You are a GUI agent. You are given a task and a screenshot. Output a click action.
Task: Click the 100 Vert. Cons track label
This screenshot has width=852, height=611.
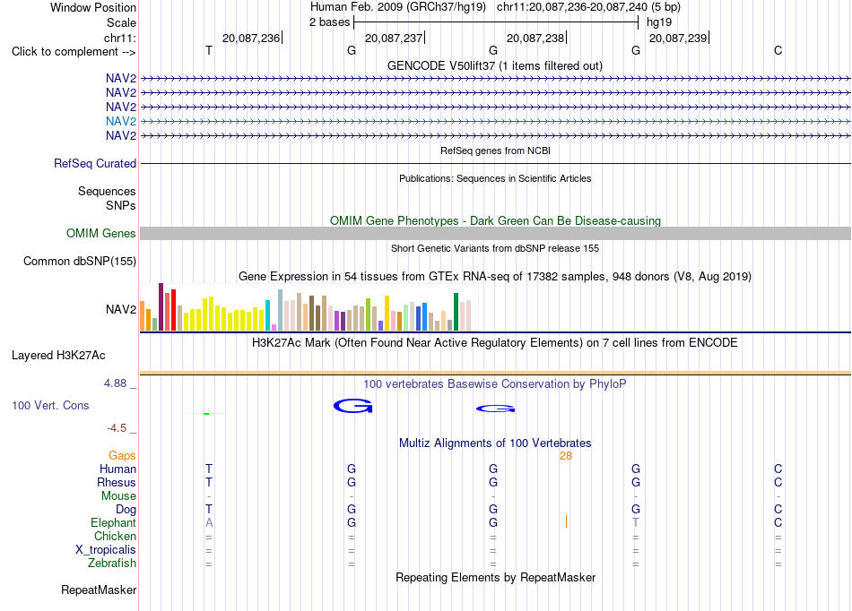[50, 405]
